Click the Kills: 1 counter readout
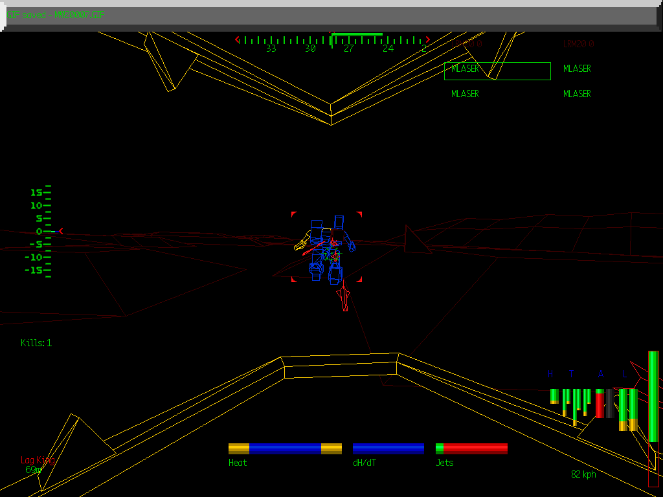Image resolution: width=663 pixels, height=497 pixels. (37, 343)
